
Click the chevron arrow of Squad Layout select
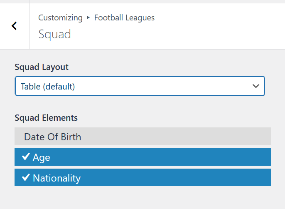[256, 86]
